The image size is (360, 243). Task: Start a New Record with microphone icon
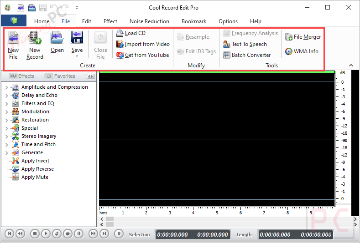35,38
